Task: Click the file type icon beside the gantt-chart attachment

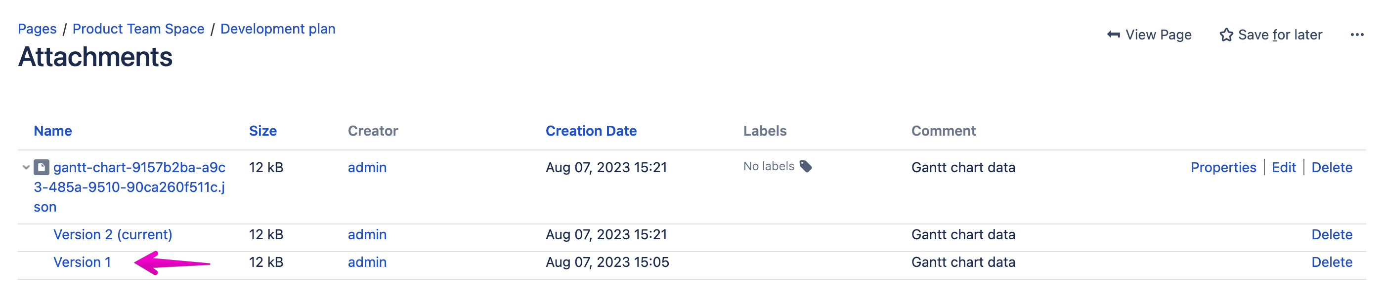Action: [x=41, y=166]
